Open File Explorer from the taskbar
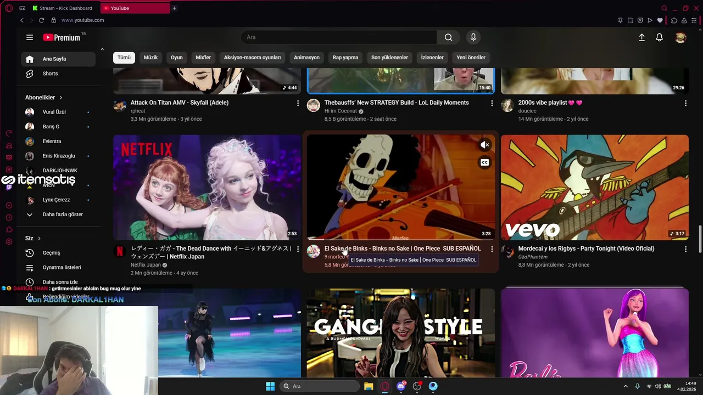Image resolution: width=703 pixels, height=395 pixels. point(369,386)
